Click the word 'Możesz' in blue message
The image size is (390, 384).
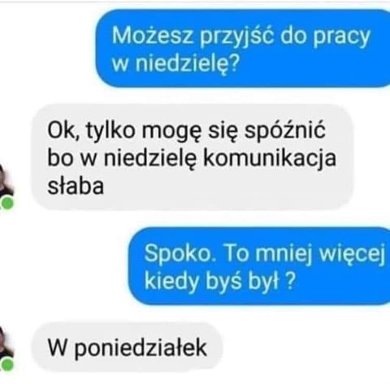(x=152, y=35)
